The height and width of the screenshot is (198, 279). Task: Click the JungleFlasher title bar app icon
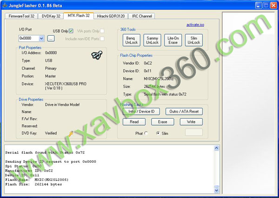(5, 6)
